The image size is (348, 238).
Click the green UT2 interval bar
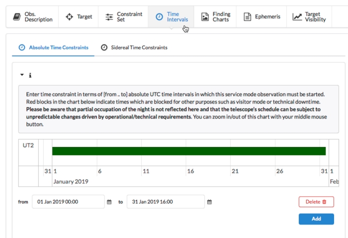point(189,151)
